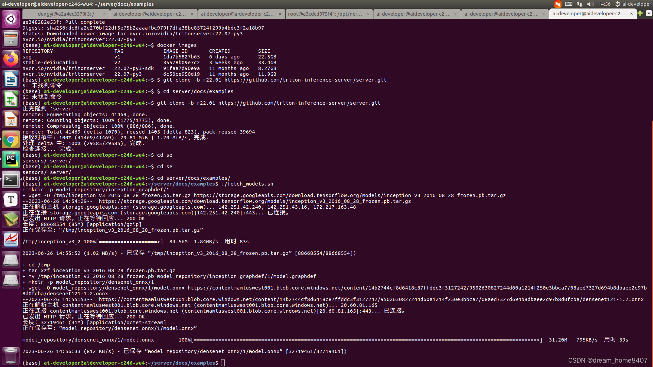Image resolution: width=653 pixels, height=367 pixels.
Task: Open the sound volume indicator
Action: click(x=590, y=4)
